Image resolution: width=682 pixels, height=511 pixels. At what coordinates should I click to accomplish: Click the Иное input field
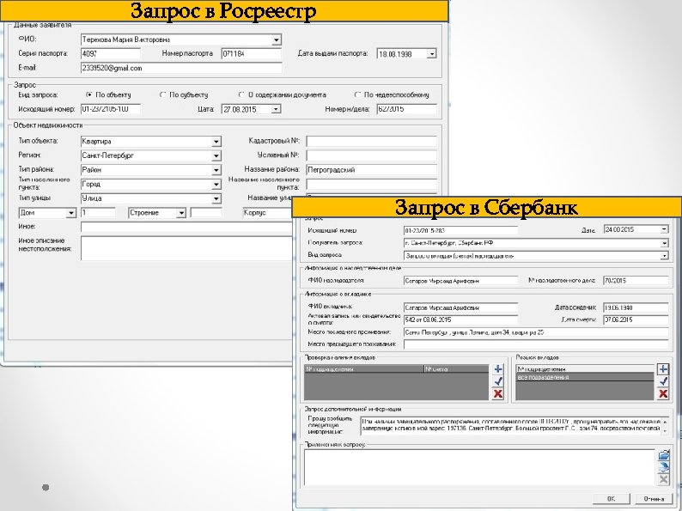pos(186,227)
